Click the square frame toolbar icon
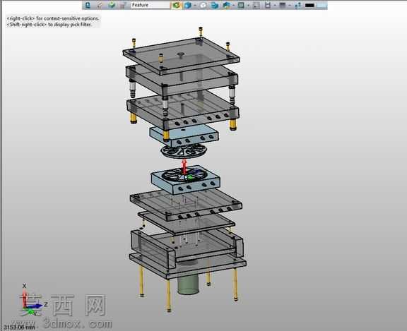Screen dimensions: 407x331 pos(241,5)
